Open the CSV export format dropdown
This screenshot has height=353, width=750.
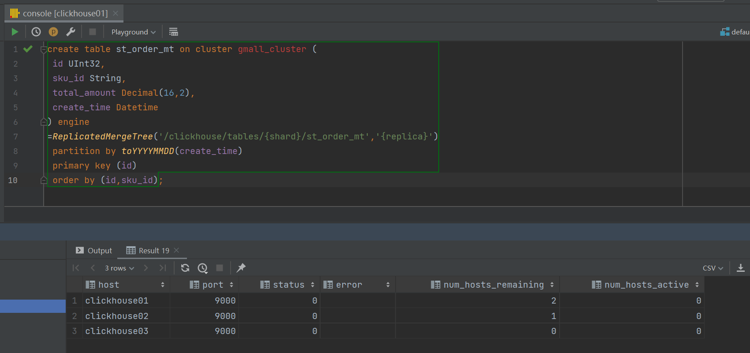point(713,268)
